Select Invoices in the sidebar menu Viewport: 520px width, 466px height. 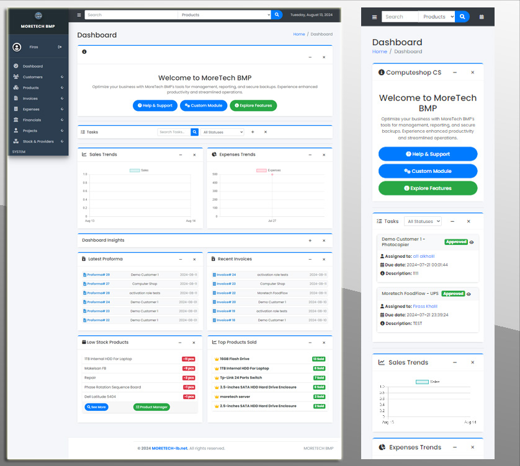click(30, 99)
